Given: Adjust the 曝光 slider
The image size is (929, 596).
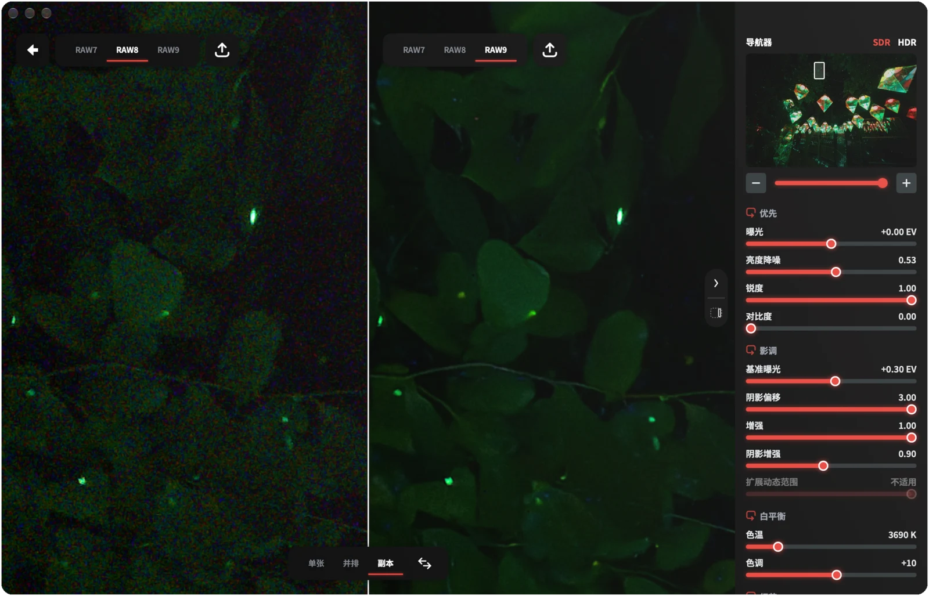Looking at the screenshot, I should click(831, 244).
